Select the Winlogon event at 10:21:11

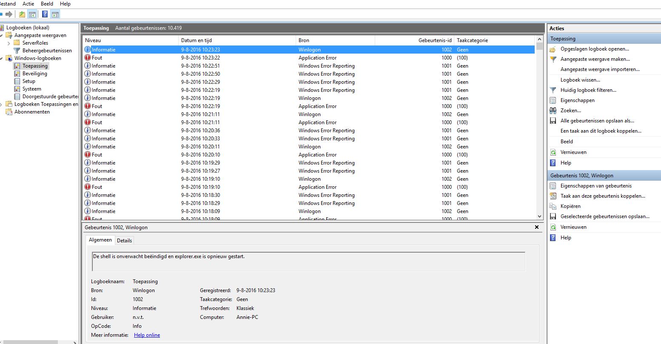tap(309, 114)
